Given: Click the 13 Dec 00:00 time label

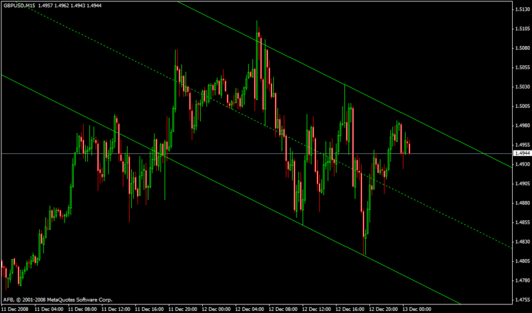Looking at the screenshot, I should (417, 309).
